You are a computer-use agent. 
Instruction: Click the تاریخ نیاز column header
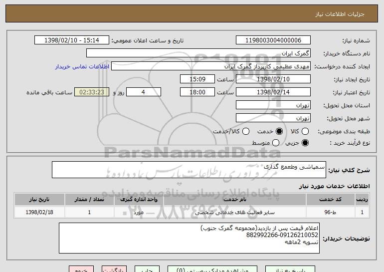39,200
